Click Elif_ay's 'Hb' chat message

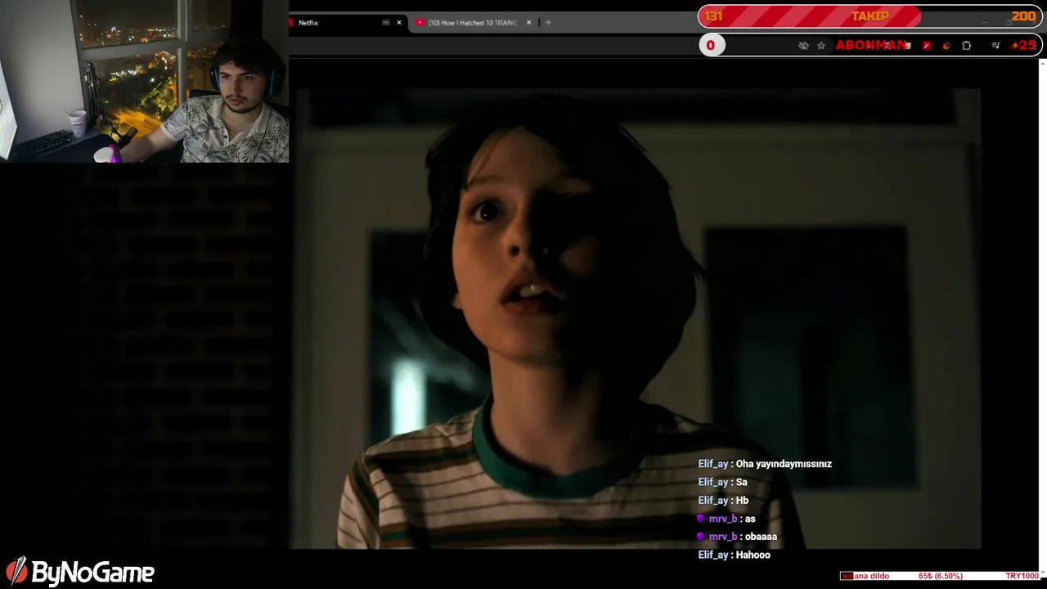click(x=723, y=501)
